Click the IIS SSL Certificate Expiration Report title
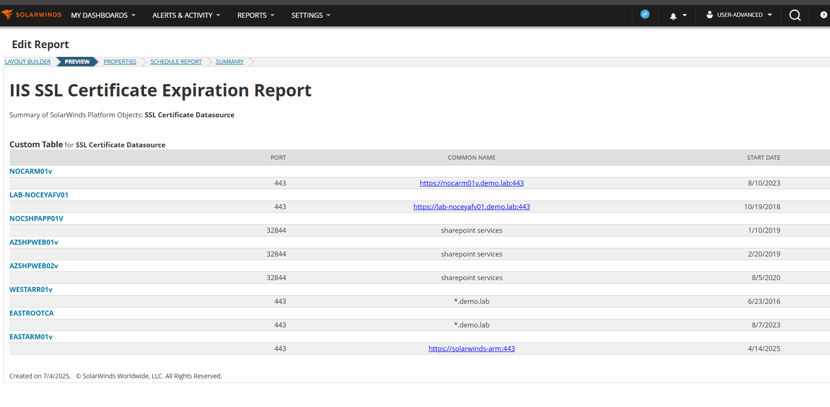 click(x=160, y=90)
